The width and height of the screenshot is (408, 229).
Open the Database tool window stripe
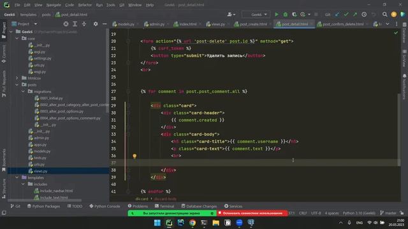point(404,32)
